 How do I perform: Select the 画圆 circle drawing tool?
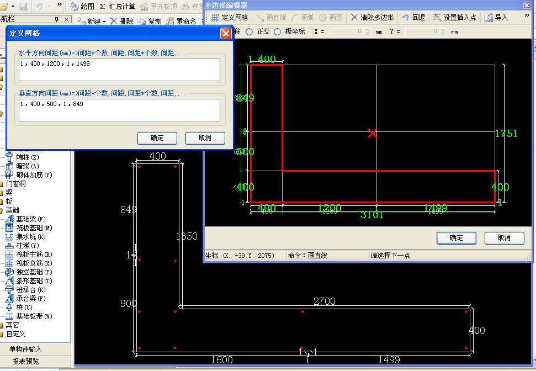[331, 18]
